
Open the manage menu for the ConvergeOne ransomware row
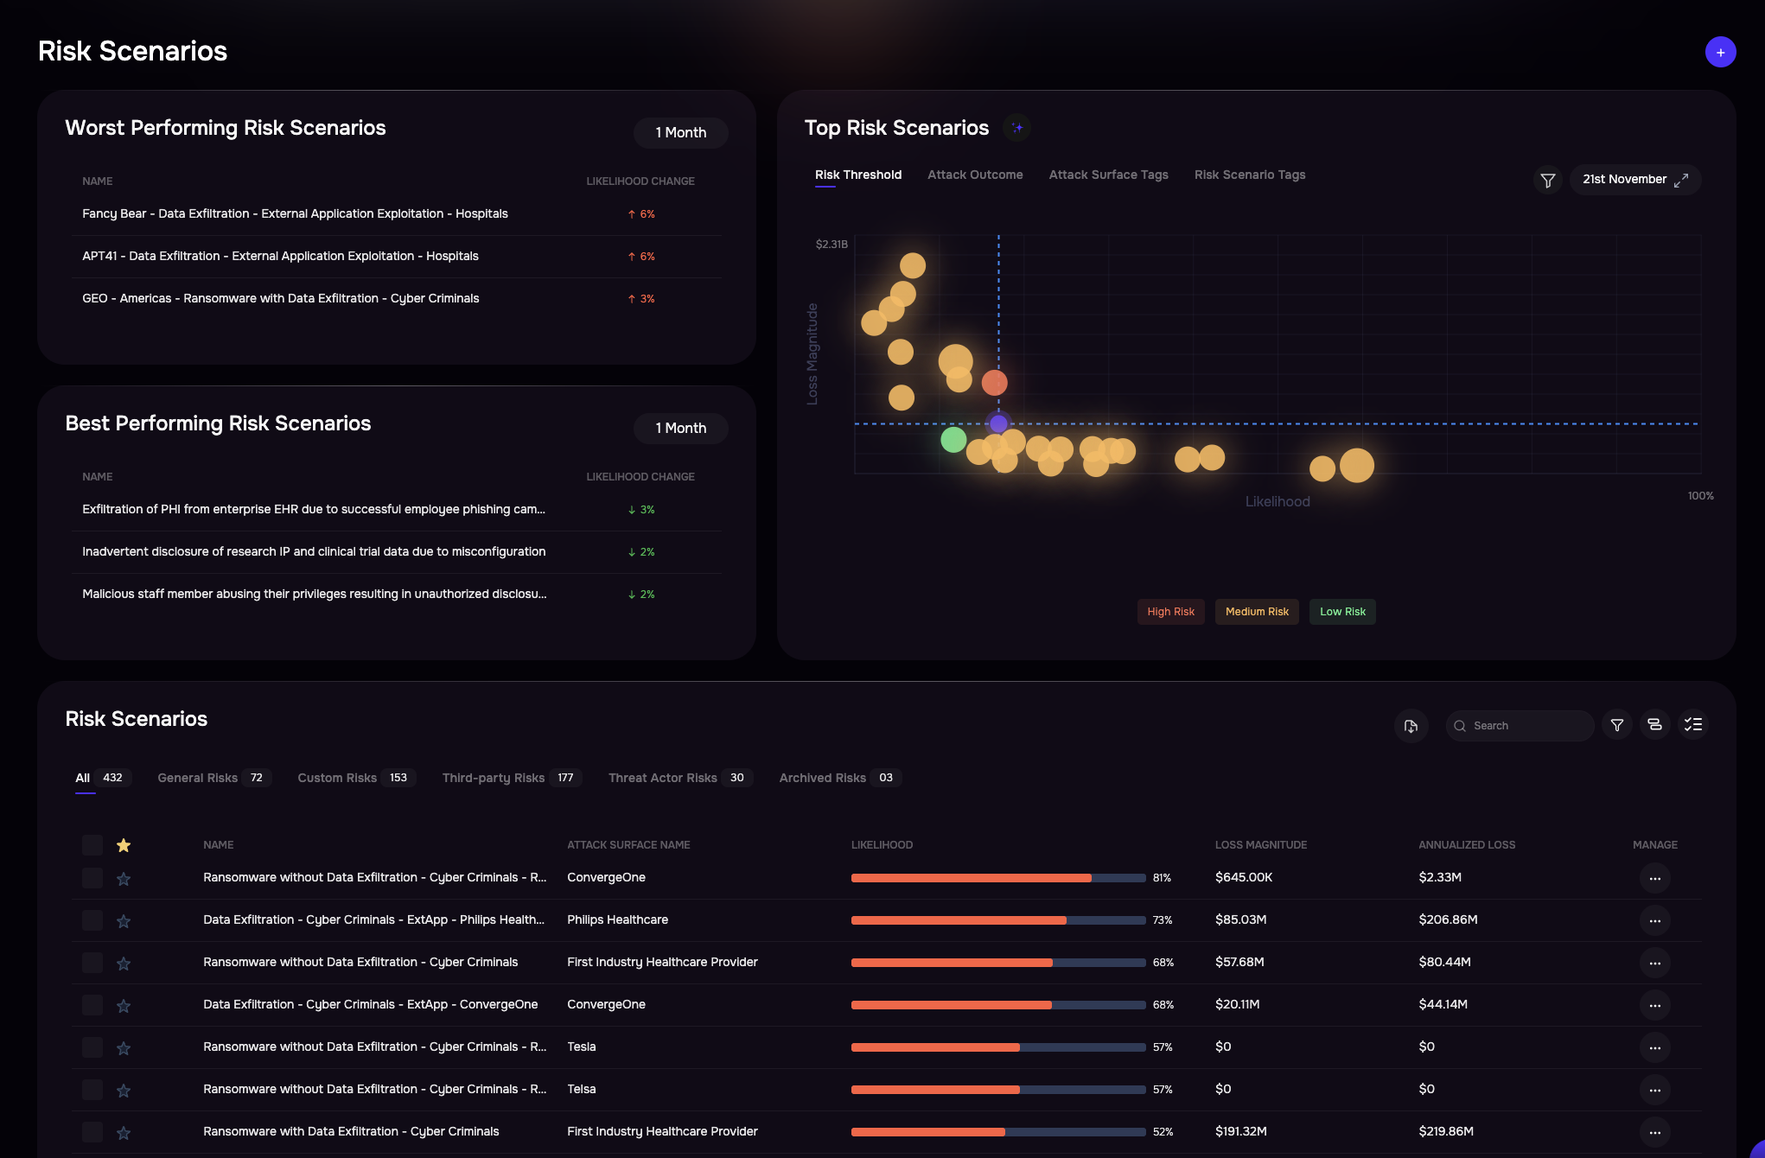1655,878
